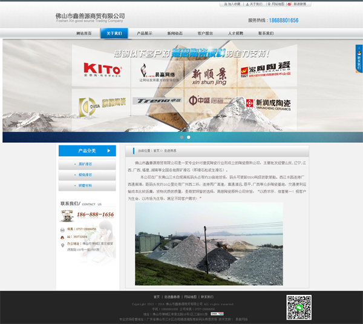Click the phone number 186-888-1656
363x324 pixels.
[x=96, y=214]
